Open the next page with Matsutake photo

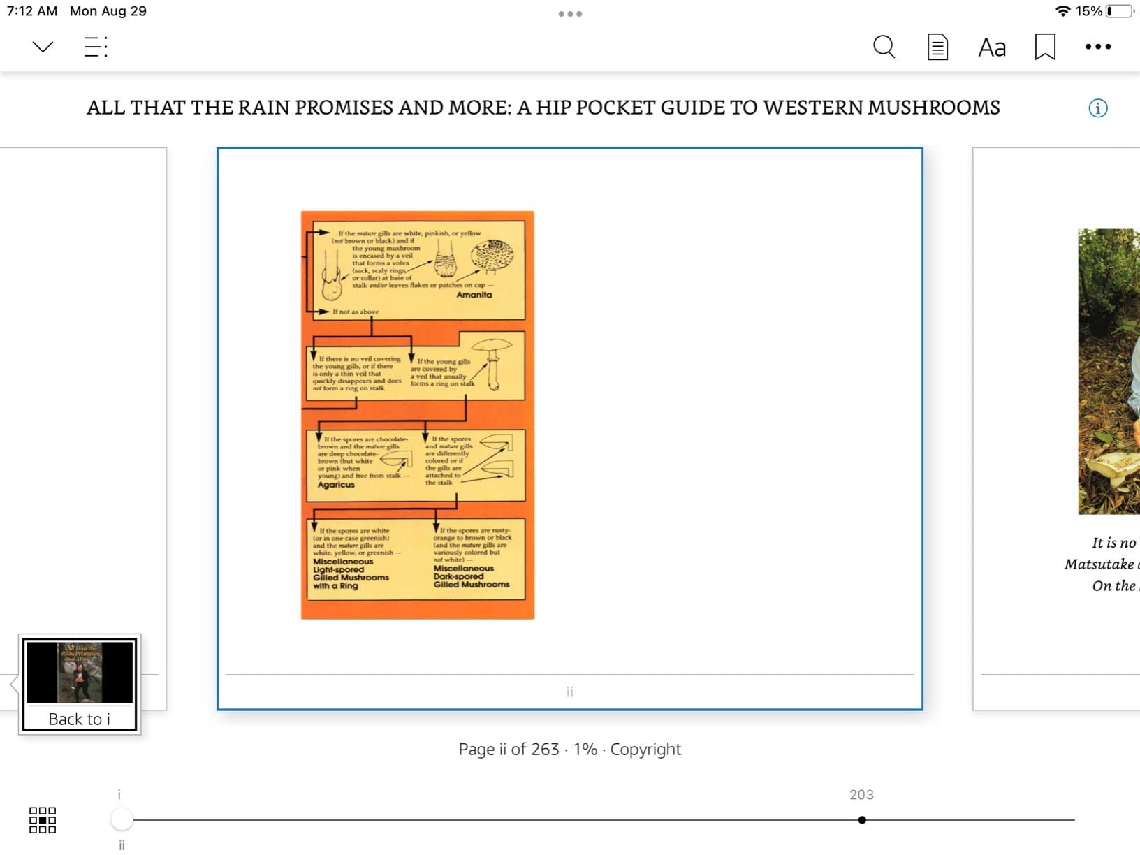click(1057, 429)
